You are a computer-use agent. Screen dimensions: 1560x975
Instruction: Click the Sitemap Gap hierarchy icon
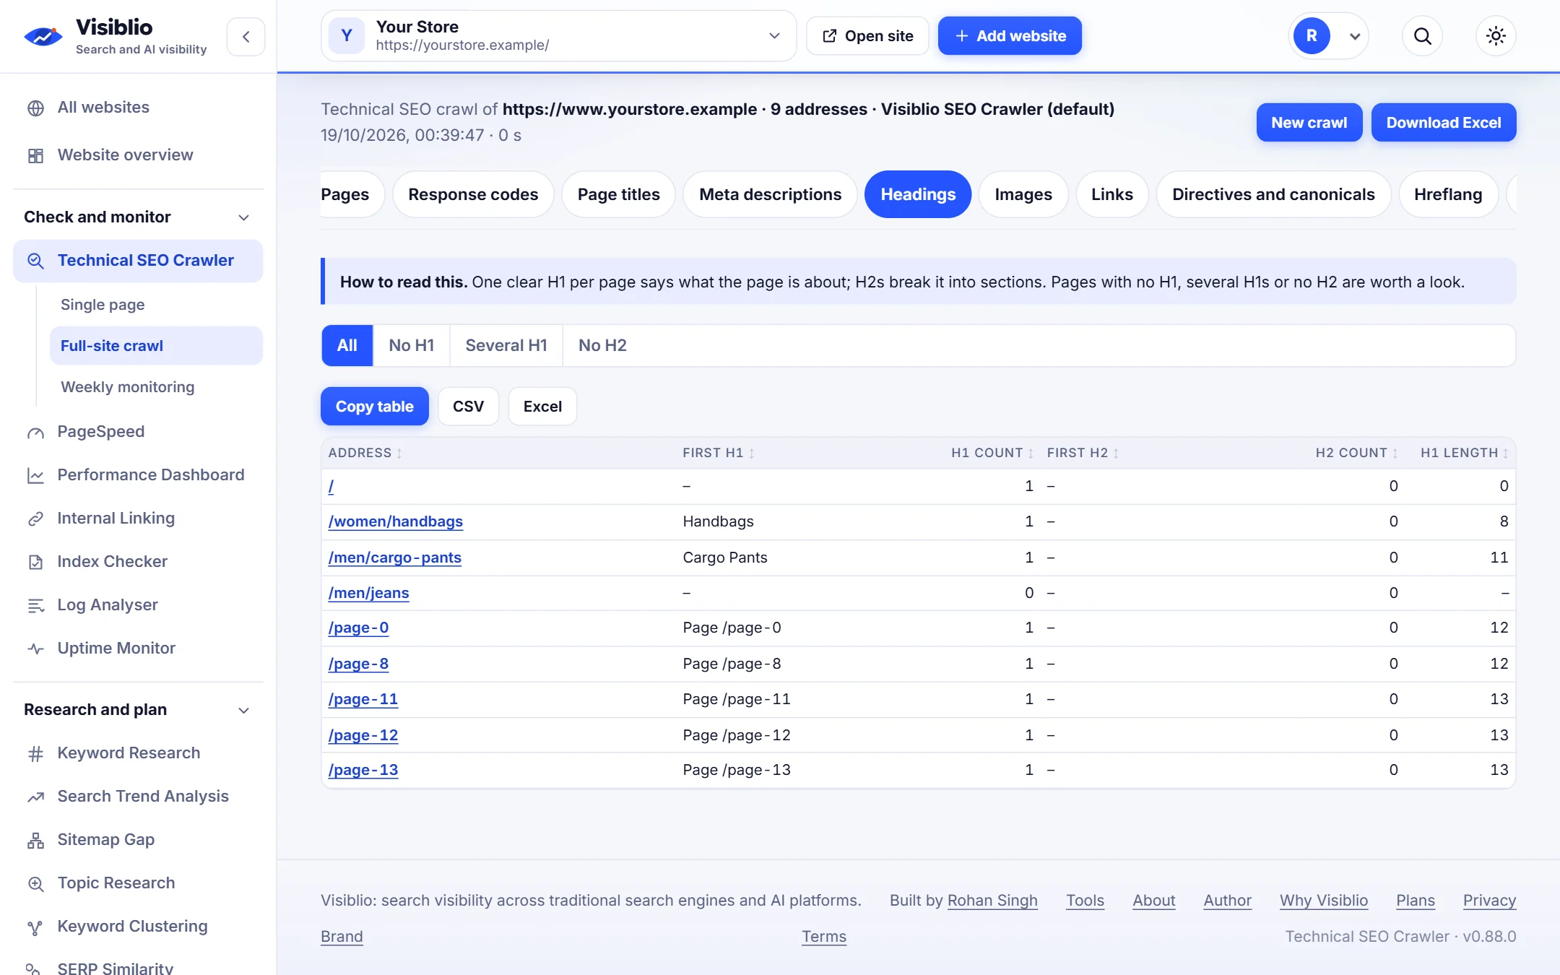point(35,840)
